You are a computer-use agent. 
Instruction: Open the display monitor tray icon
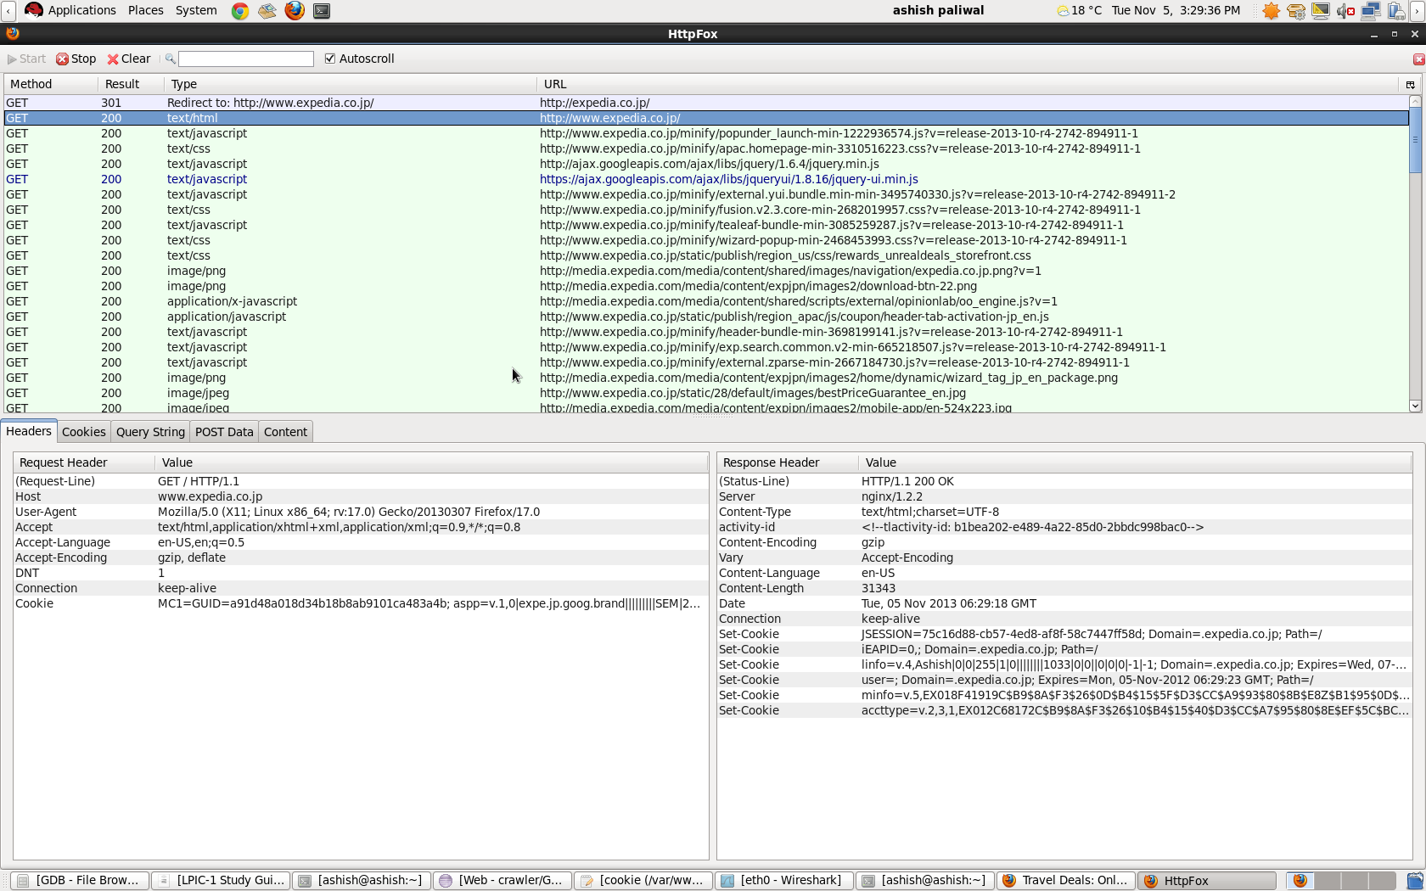1321,11
